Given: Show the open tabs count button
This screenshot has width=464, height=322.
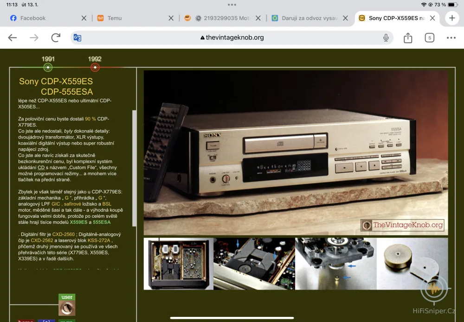Looking at the screenshot, I should tap(429, 38).
